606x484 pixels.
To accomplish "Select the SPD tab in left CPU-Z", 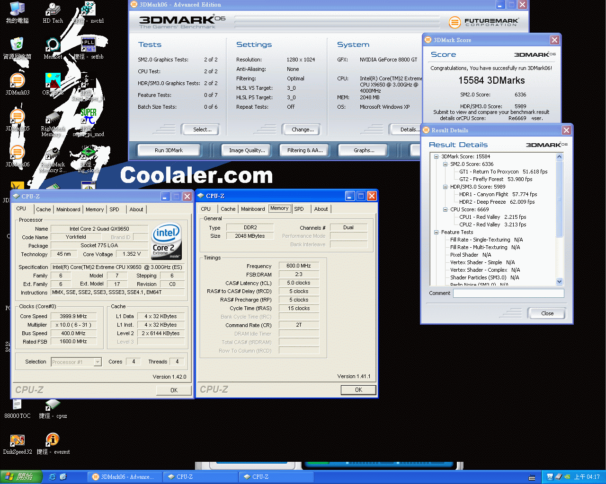I will (114, 209).
